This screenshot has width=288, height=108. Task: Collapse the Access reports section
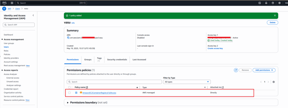[x=2, y=70]
